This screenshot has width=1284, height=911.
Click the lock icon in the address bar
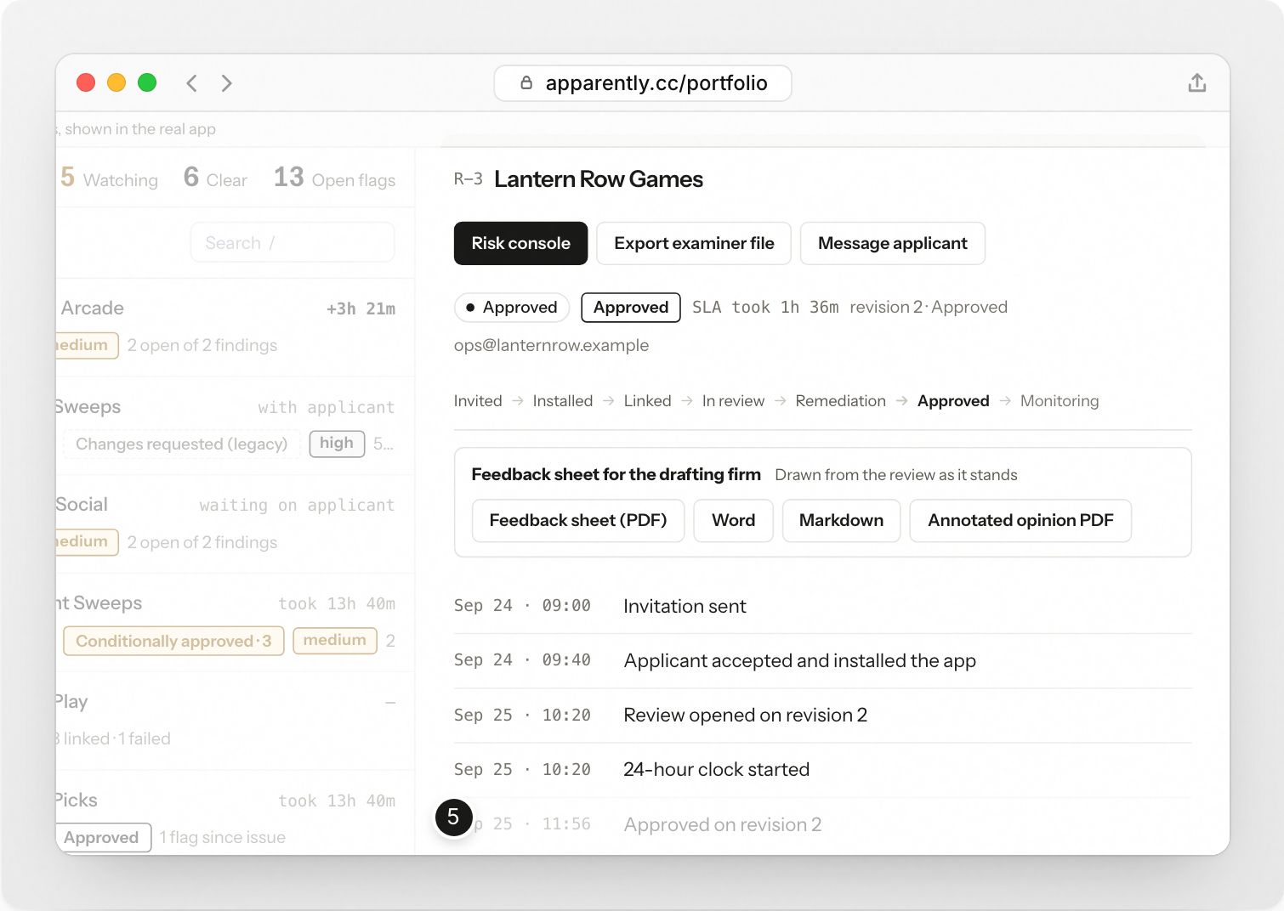click(x=526, y=82)
